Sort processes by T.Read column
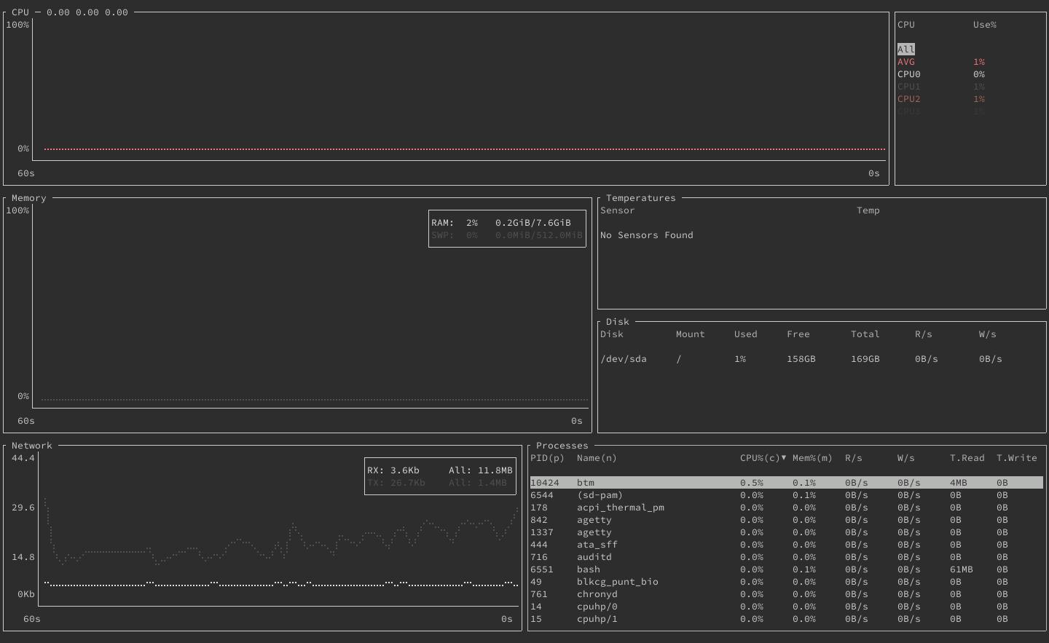Image resolution: width=1049 pixels, height=643 pixels. [x=967, y=458]
